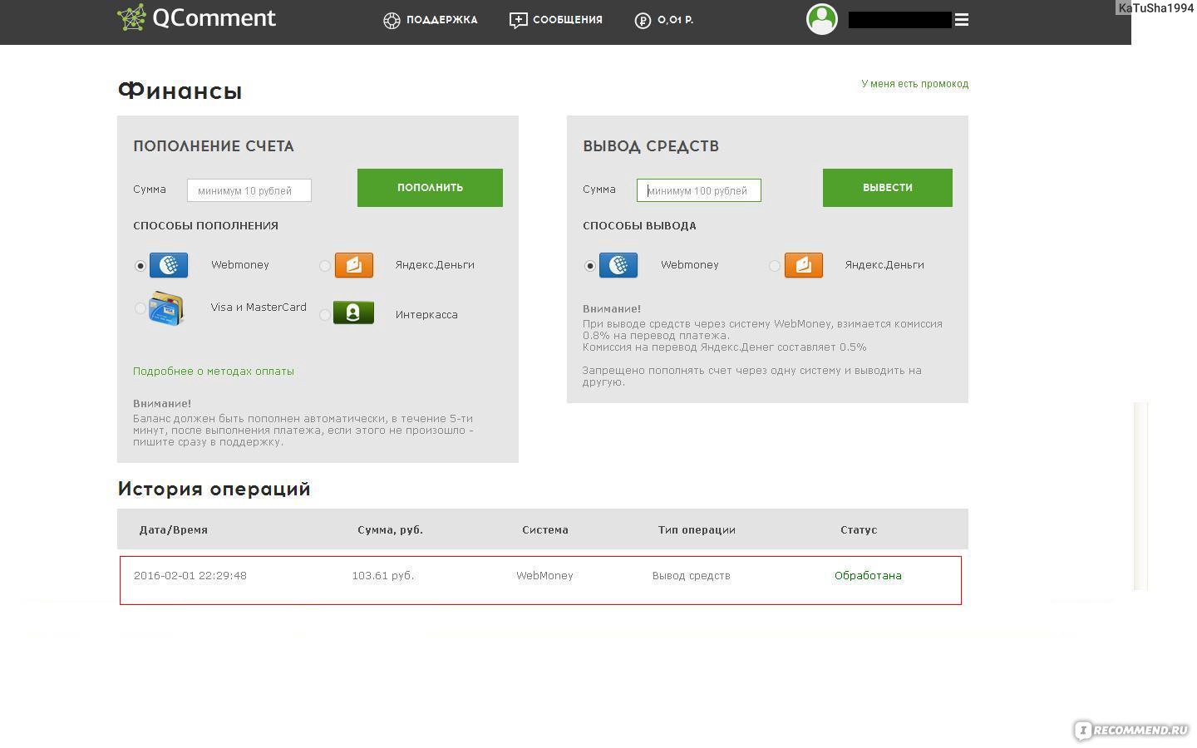Image resolution: width=1197 pixels, height=748 pixels.
Task: Click the Интеркасса label text
Action: coord(426,315)
